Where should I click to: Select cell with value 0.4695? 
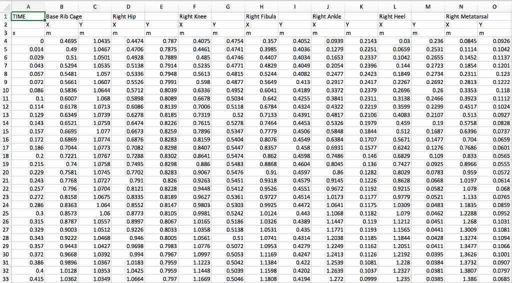pyautogui.click(x=61, y=41)
